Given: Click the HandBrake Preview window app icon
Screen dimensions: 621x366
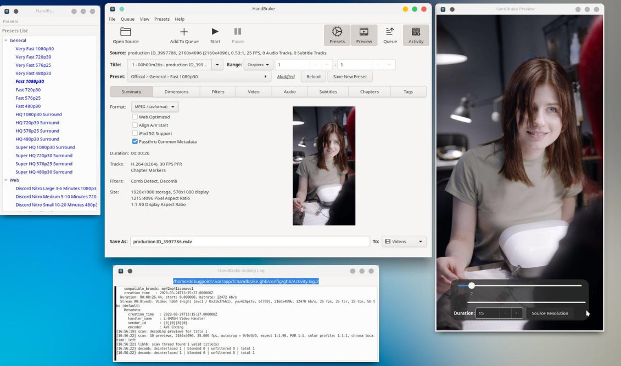Looking at the screenshot, I should pos(443,9).
